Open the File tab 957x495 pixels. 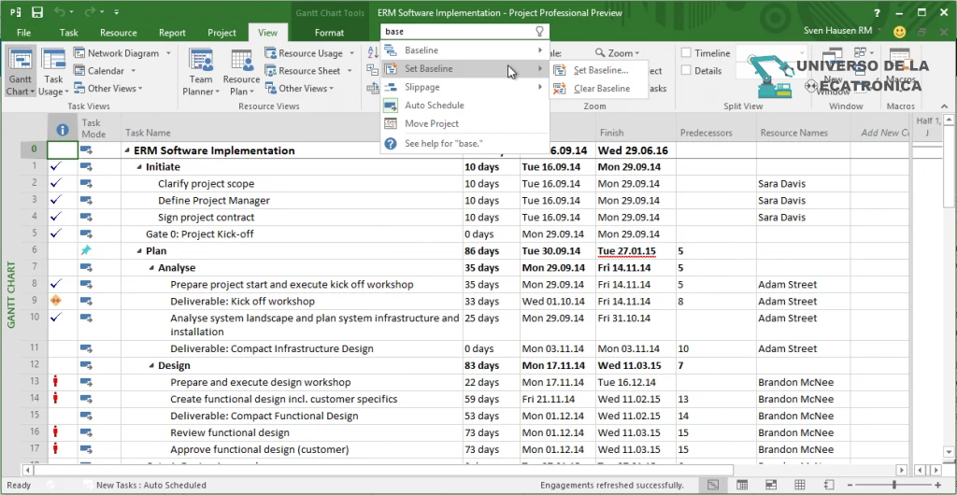tap(23, 33)
